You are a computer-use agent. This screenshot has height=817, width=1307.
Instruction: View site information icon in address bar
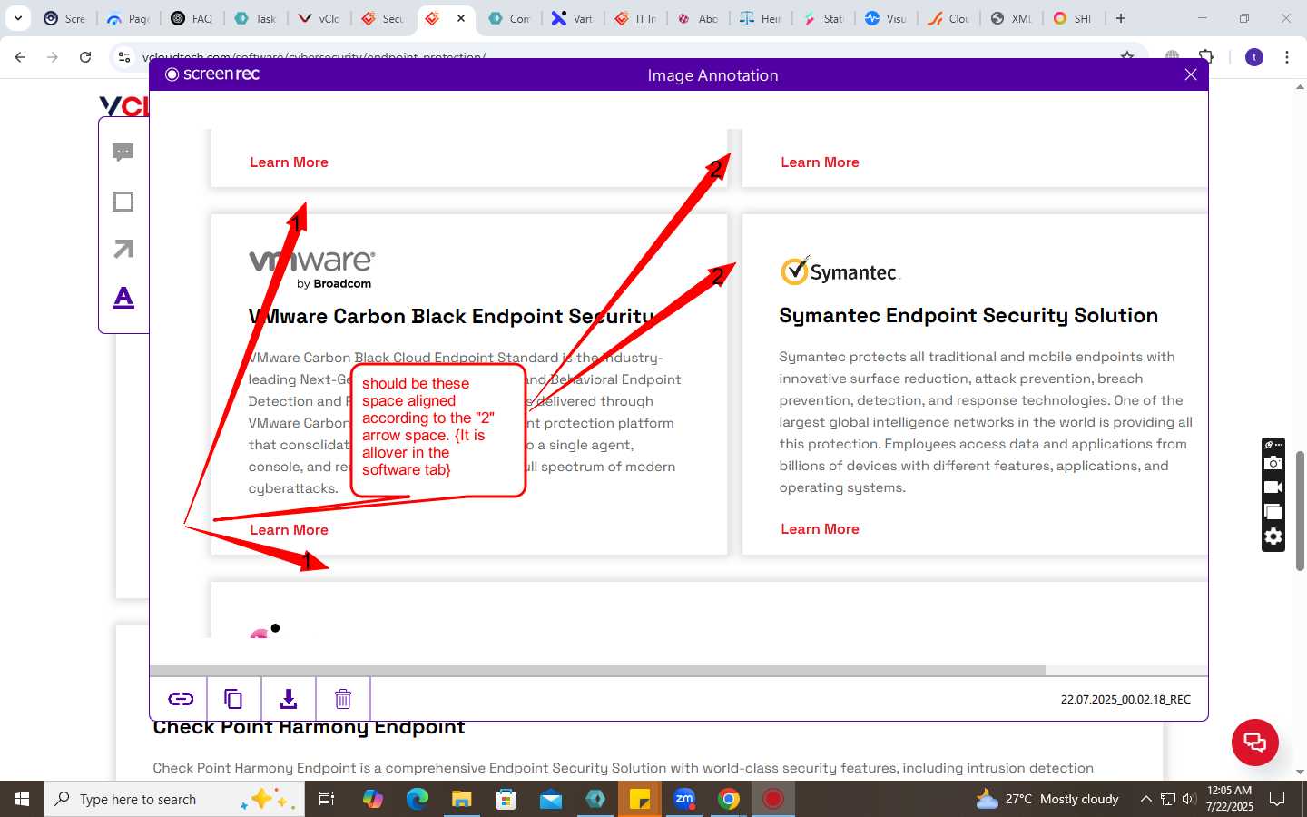coord(124,57)
